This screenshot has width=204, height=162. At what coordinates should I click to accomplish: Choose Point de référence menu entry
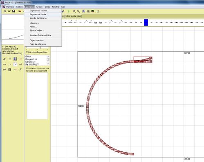pyautogui.click(x=38, y=44)
